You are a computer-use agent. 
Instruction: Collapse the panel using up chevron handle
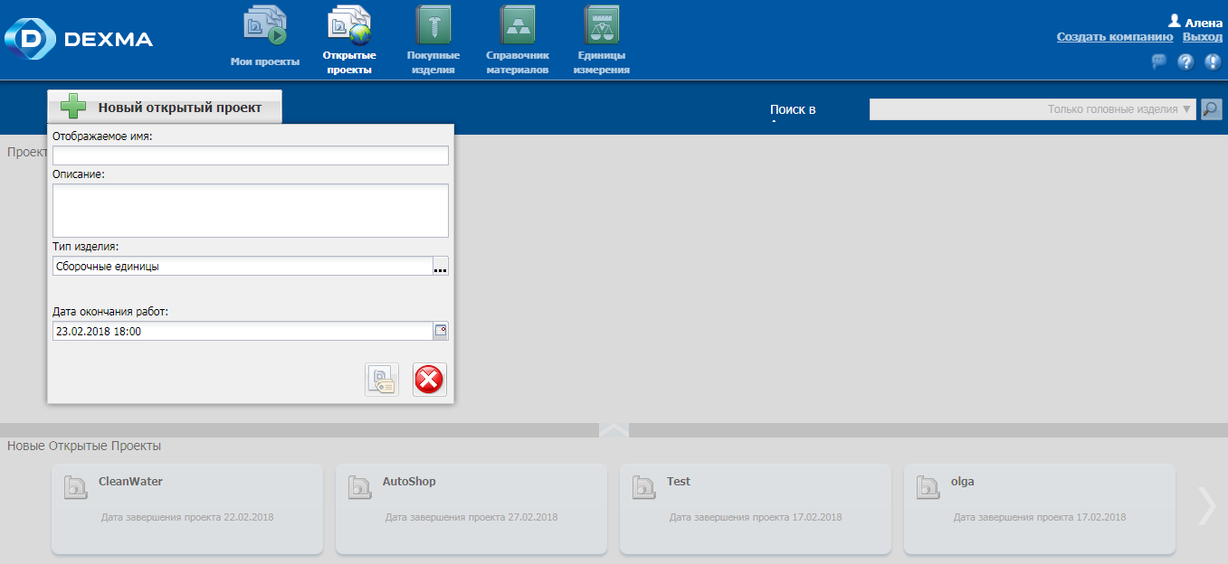tap(614, 430)
